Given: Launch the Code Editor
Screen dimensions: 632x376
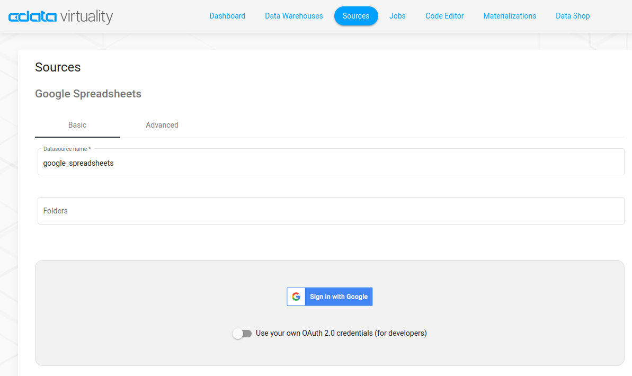Looking at the screenshot, I should (x=444, y=16).
